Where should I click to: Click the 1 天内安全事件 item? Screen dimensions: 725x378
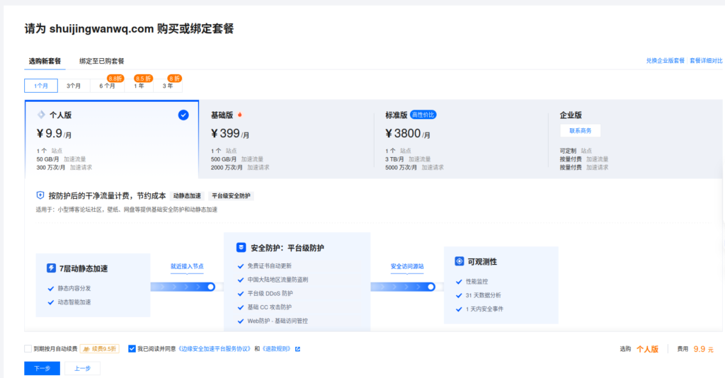pos(484,309)
